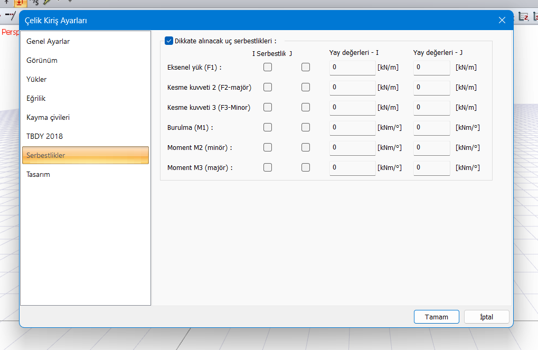
Task: Check I-end release for Moment M3 (majör)
Action: click(268, 167)
